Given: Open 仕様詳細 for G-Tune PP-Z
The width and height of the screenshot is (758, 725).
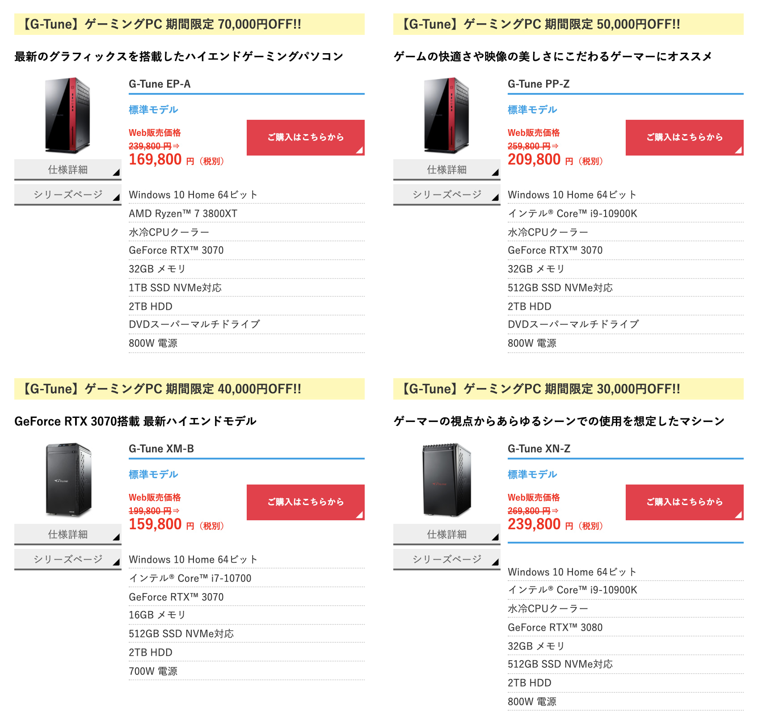Looking at the screenshot, I should point(447,170).
